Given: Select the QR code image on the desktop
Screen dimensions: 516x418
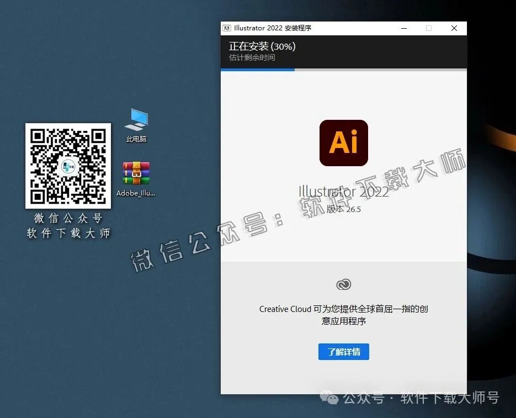Looking at the screenshot, I should coord(68,166).
